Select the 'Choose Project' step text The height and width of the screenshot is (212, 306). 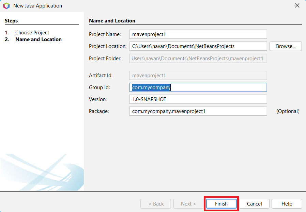(x=32, y=33)
